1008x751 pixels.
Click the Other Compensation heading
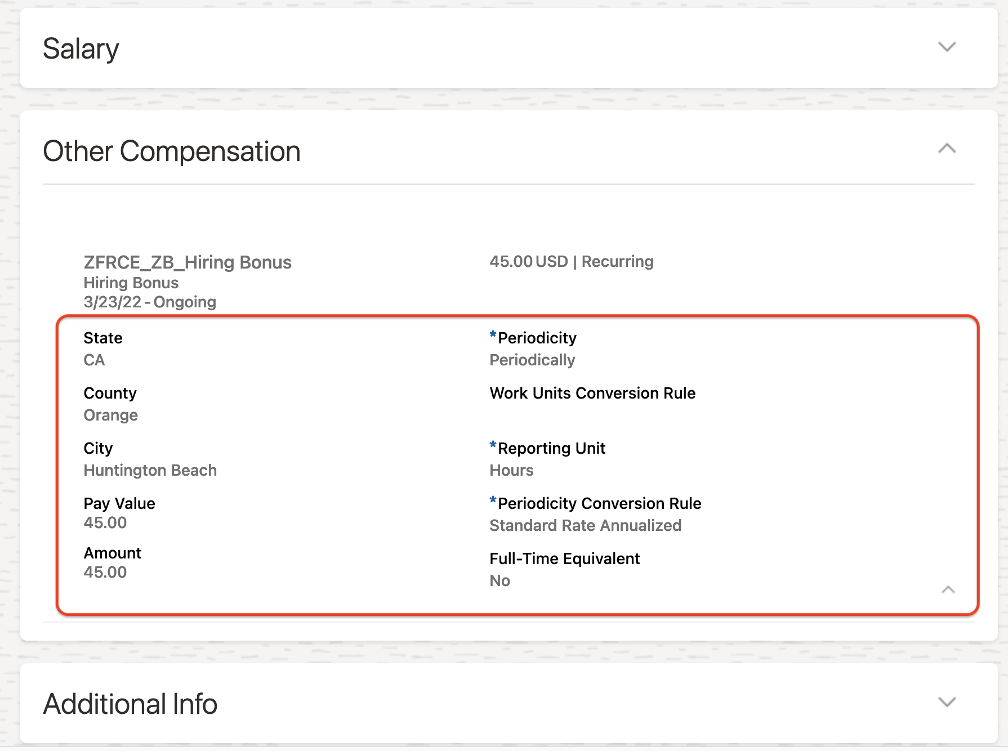pos(172,151)
